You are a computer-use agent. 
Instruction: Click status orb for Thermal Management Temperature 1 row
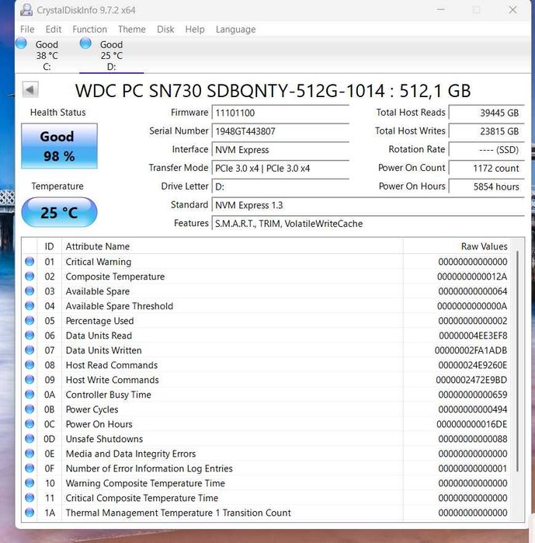click(x=30, y=513)
